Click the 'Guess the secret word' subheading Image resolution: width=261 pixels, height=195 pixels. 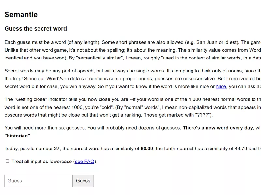(36, 29)
